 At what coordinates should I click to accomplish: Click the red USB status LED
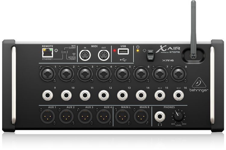[115, 51]
